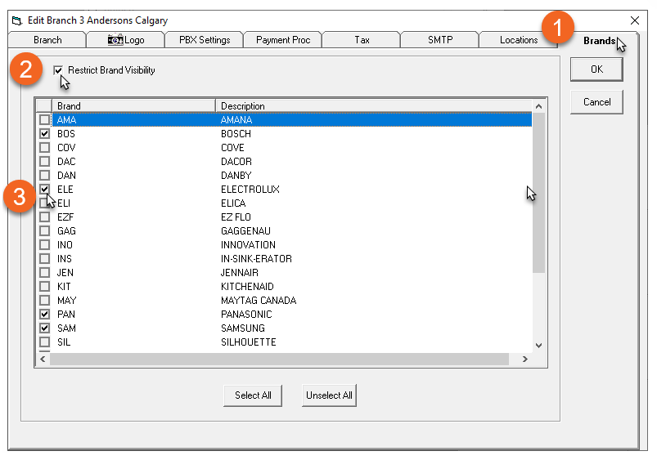657x460 pixels.
Task: Uncheck the ELE brand checkbox
Action: click(44, 189)
